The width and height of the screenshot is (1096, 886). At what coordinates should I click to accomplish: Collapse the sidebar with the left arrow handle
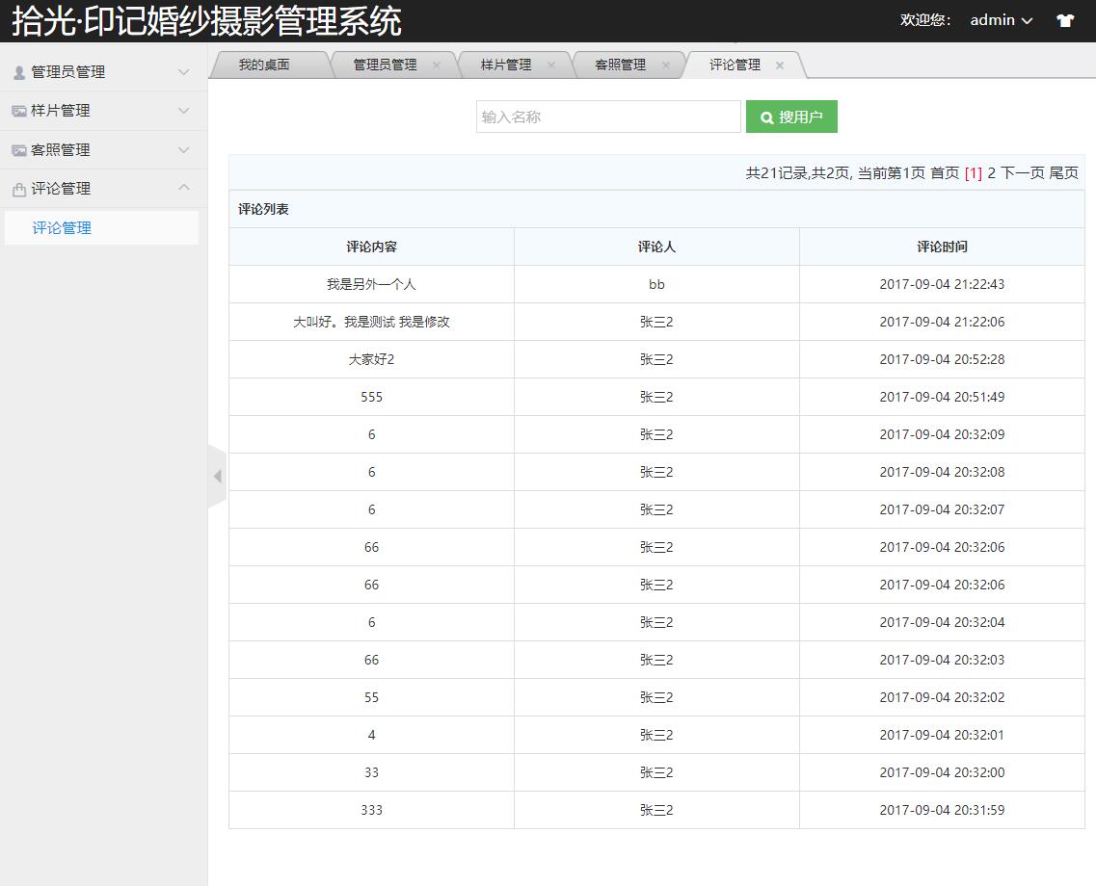tap(217, 476)
